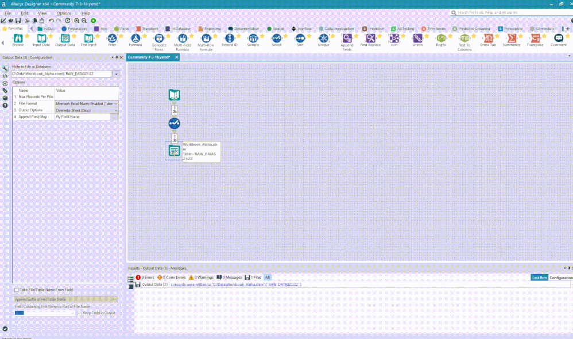Image resolution: width=573 pixels, height=339 pixels.
Task: Select the Output Data tool in palette
Action: click(x=65, y=40)
